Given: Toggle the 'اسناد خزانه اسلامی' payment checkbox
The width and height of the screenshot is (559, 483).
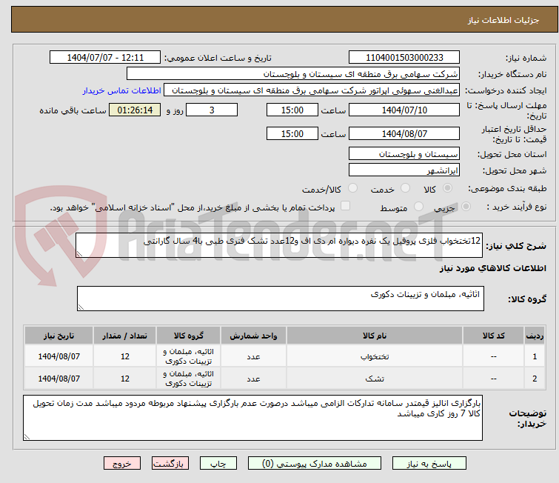Looking at the screenshot, I should [345, 207].
